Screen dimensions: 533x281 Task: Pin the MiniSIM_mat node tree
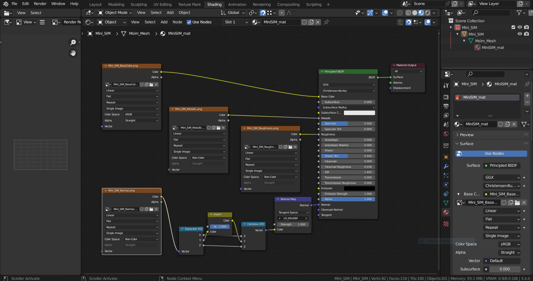326,22
